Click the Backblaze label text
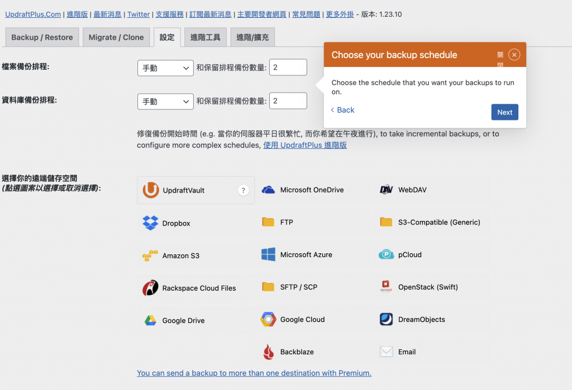The height and width of the screenshot is (390, 572). (297, 352)
